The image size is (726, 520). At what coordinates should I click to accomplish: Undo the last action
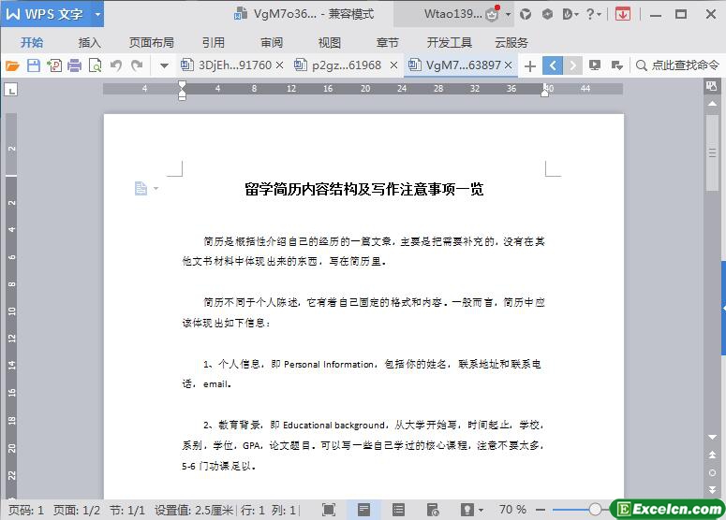point(116,65)
